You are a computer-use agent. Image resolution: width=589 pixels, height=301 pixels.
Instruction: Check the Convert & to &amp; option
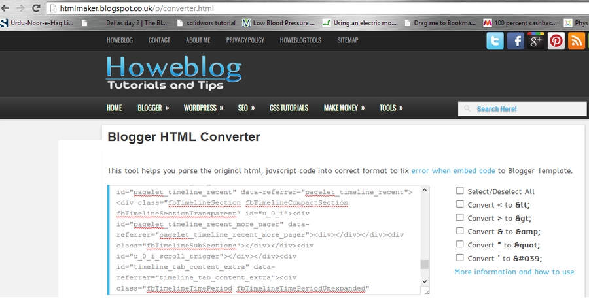tap(460, 231)
